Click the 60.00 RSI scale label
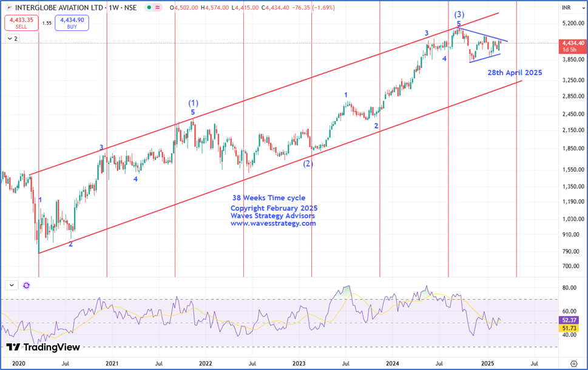 click(x=570, y=311)
